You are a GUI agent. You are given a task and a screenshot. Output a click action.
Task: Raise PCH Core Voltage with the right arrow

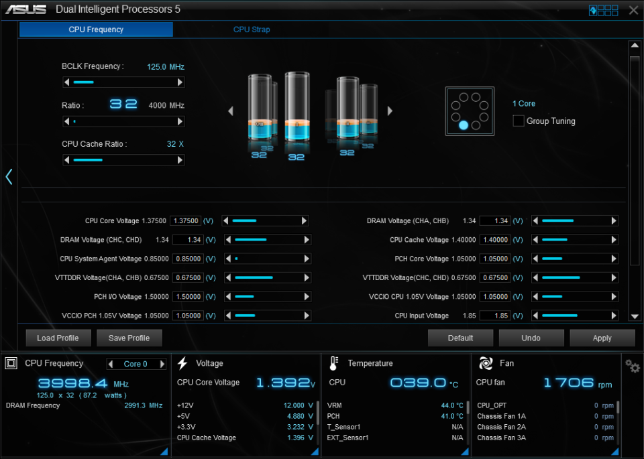[x=614, y=259]
